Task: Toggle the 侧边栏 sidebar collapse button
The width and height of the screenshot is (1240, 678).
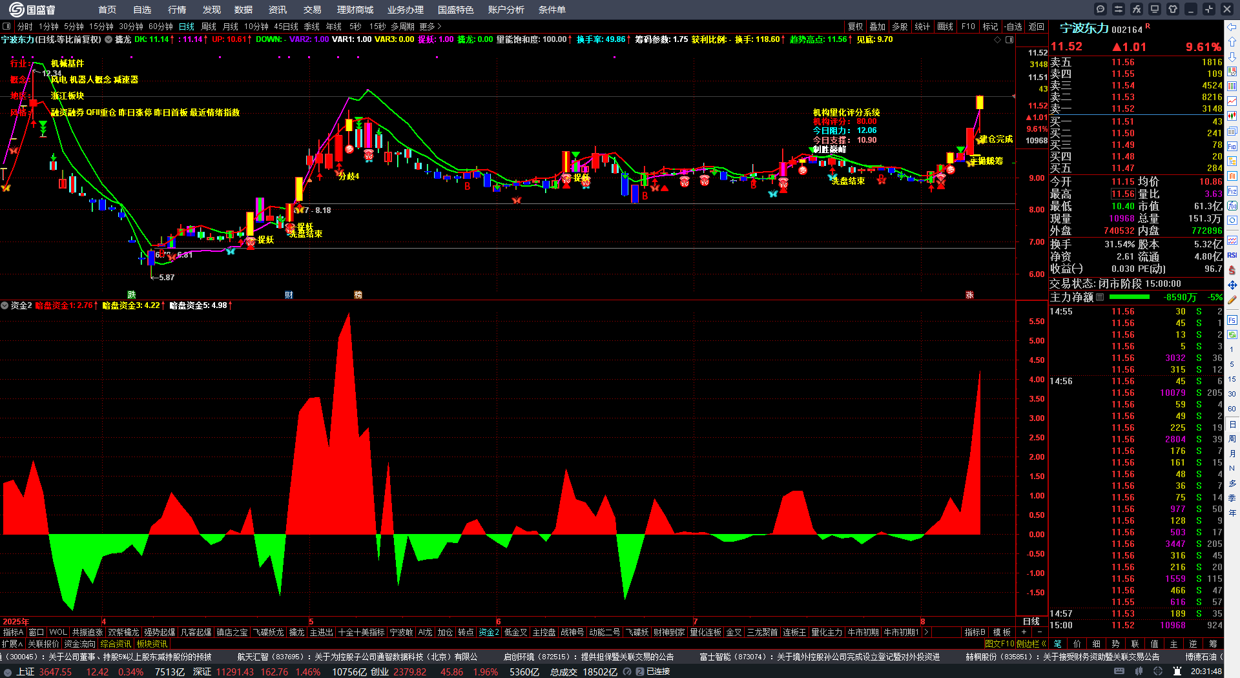Action: click(x=1031, y=644)
